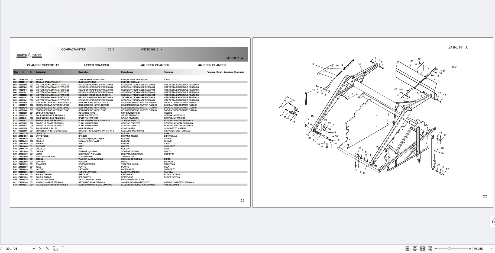Screen dimensions: 495x253
Task: Click the page number 21
Action: (242, 201)
